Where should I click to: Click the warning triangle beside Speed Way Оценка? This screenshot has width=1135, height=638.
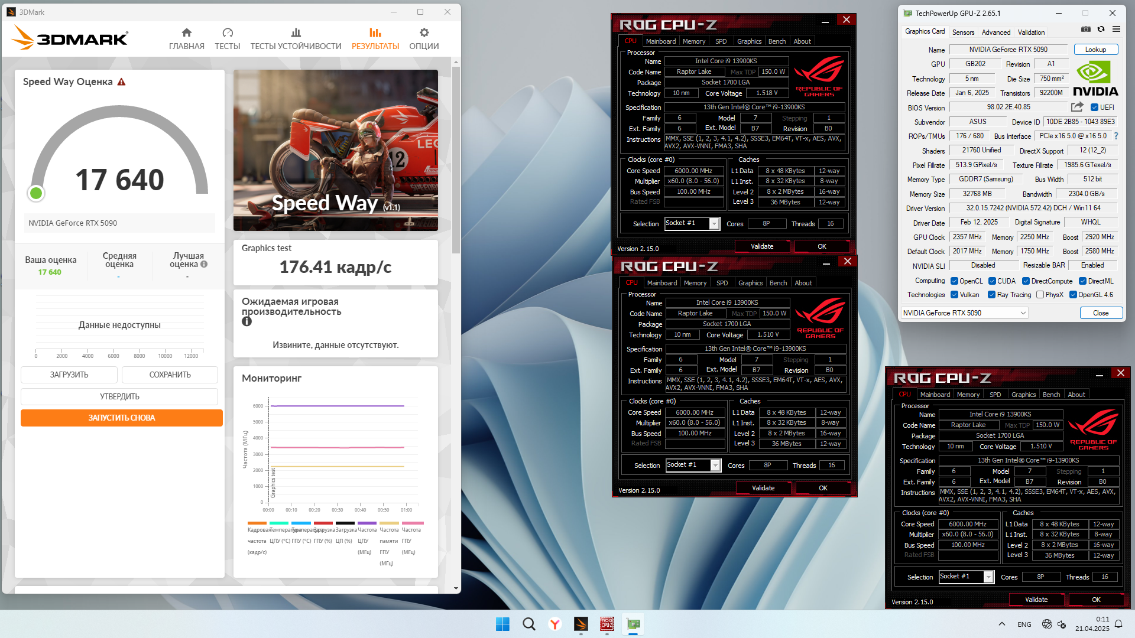pos(121,82)
